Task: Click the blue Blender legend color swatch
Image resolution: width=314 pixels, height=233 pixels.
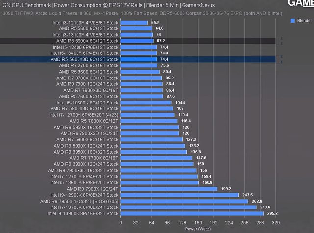Action: tap(292, 21)
